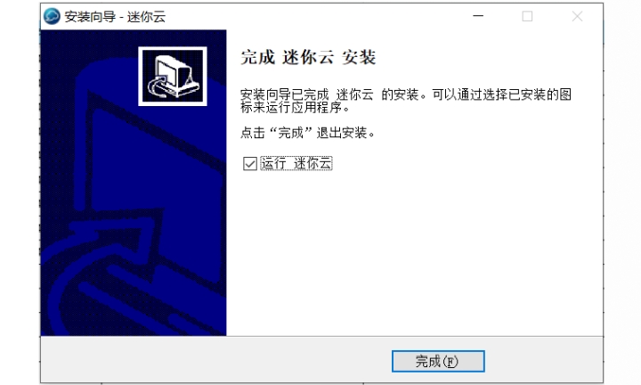Click the computer setup icon in banner
641x385 pixels.
(173, 76)
